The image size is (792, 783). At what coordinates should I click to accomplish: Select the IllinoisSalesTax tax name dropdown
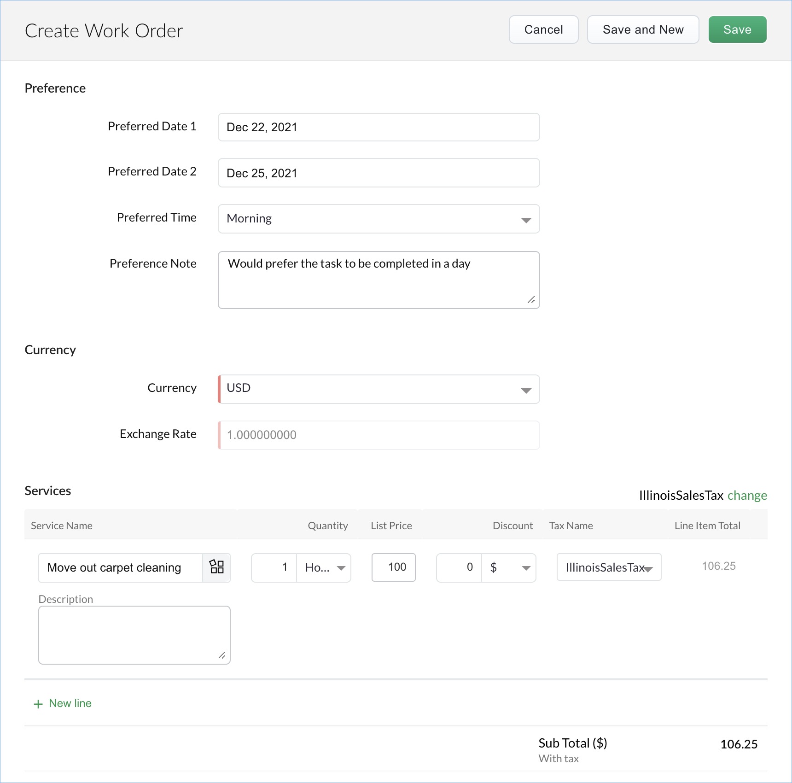coord(609,567)
